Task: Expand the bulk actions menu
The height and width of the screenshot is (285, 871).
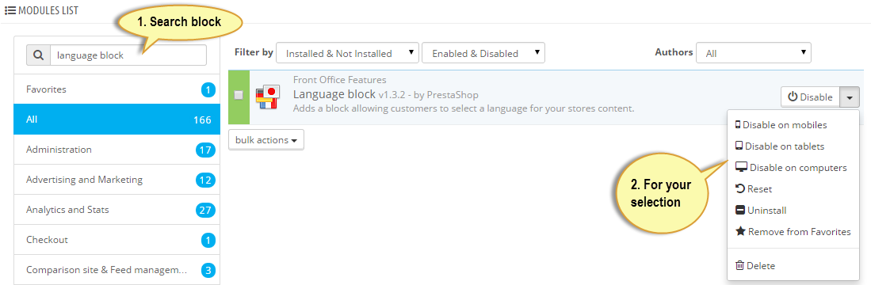Action: click(x=266, y=140)
